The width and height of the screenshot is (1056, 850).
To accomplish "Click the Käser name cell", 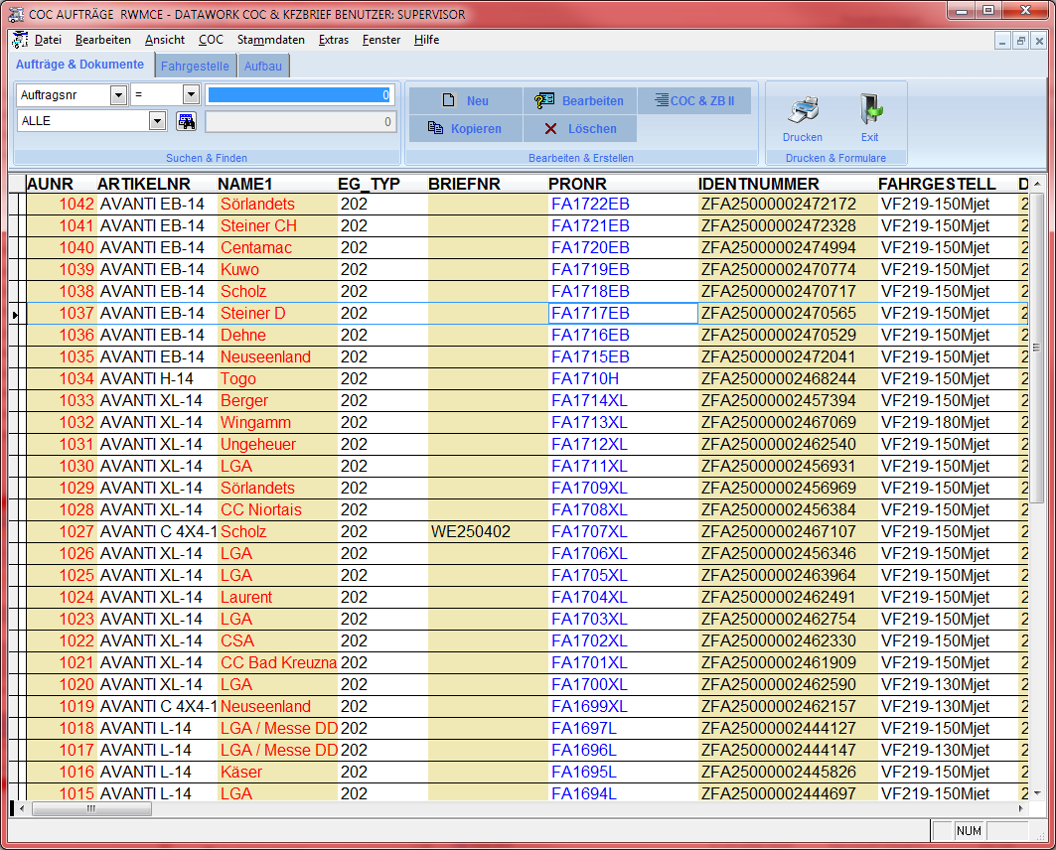I will (x=277, y=772).
